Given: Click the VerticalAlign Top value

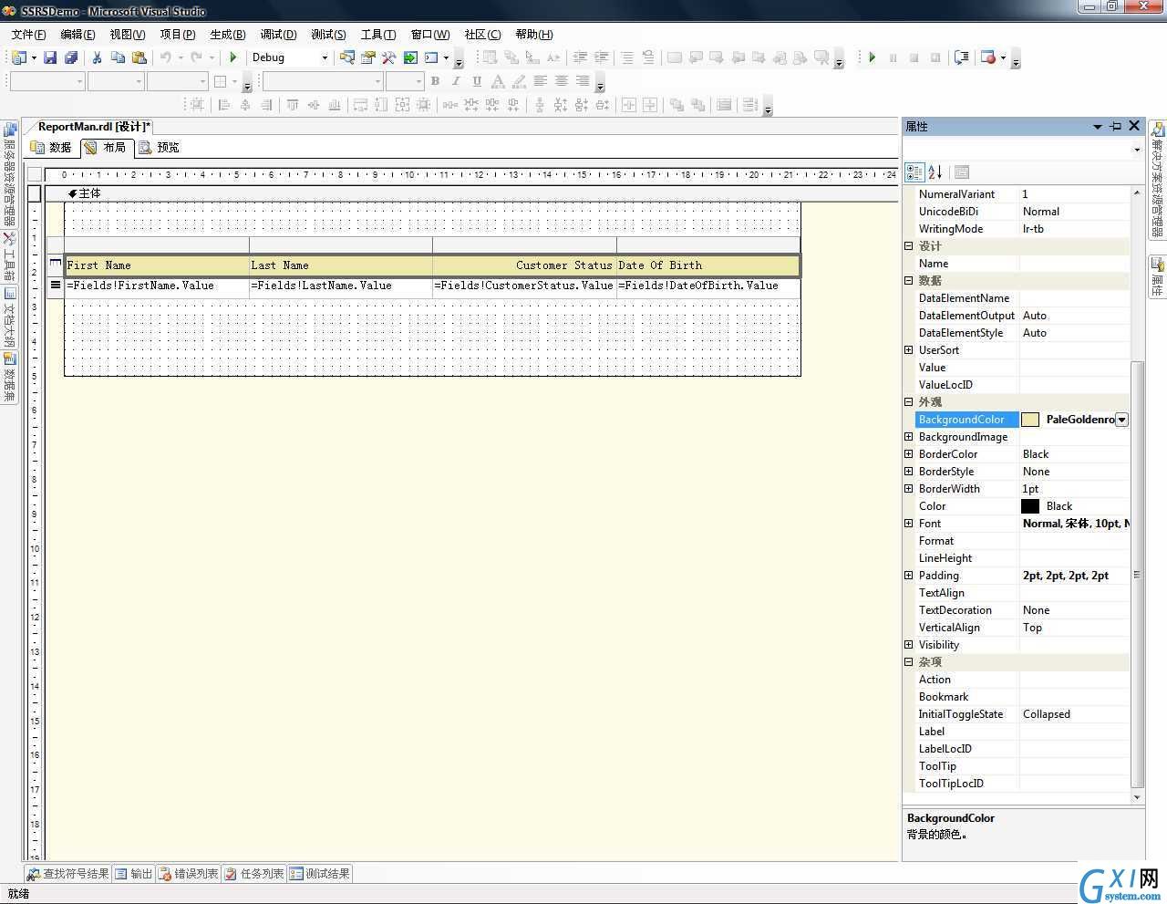Looking at the screenshot, I should pos(1074,628).
